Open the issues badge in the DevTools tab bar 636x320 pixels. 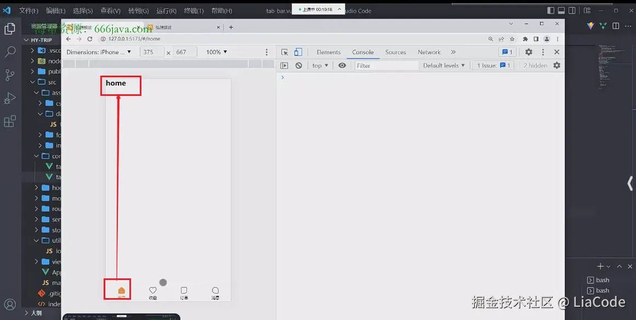(507, 52)
